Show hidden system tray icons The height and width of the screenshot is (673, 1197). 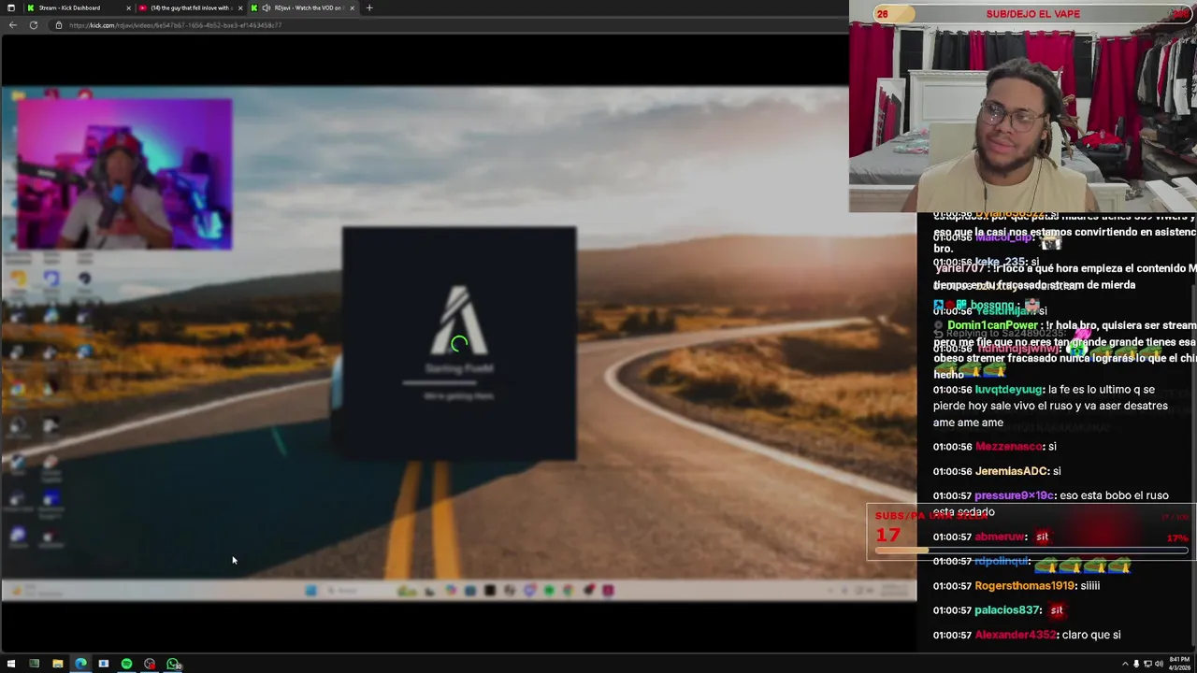click(x=1125, y=664)
